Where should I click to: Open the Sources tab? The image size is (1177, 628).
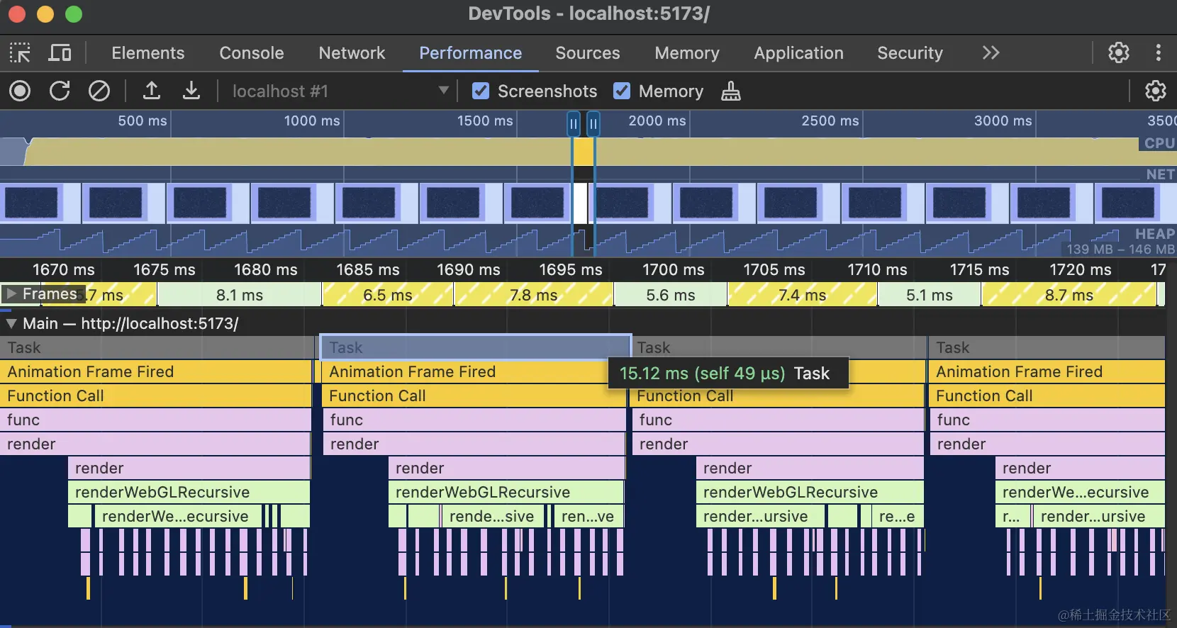588,53
